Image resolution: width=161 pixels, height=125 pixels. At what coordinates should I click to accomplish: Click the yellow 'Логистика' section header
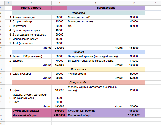tap(78, 69)
